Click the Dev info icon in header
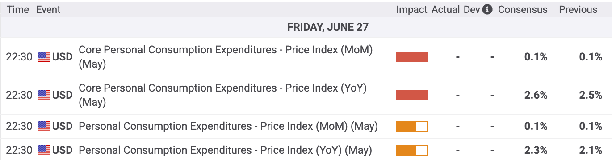This screenshot has width=612, height=160. pos(488,9)
